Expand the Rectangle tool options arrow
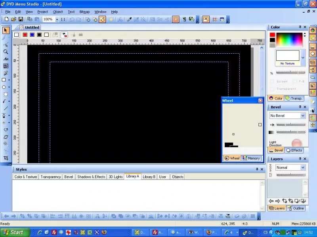Viewport: 317px width, 237px height. click(9, 80)
